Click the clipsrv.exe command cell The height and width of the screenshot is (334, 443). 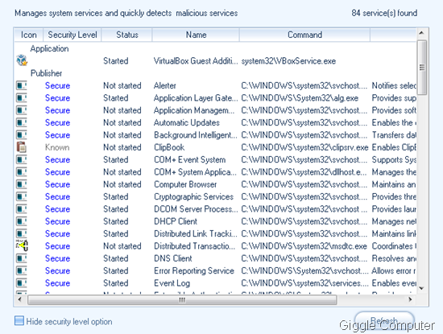coord(304,147)
